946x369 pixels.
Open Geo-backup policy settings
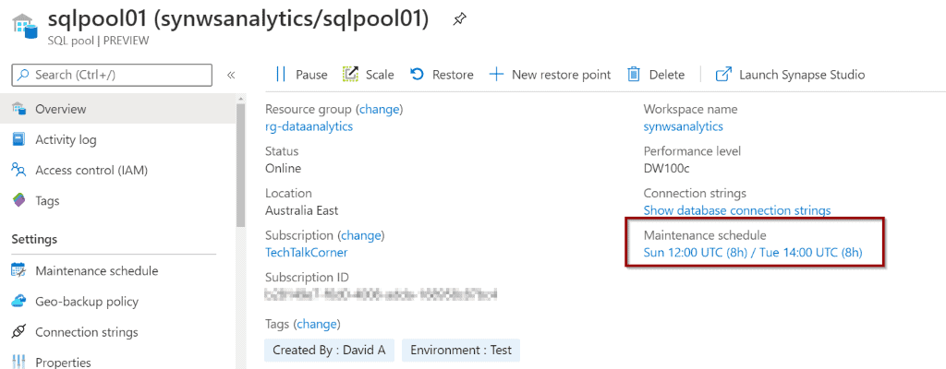[x=87, y=301]
